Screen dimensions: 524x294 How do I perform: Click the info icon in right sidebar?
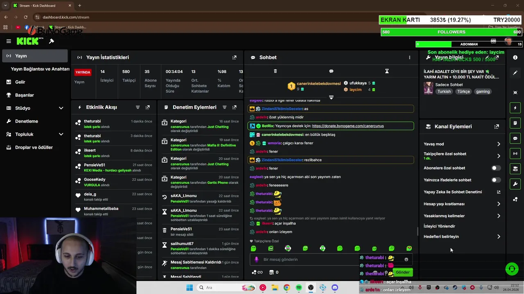(515, 58)
